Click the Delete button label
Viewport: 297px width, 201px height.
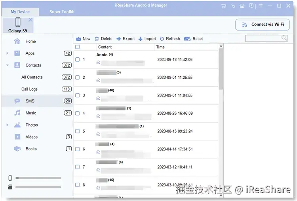pos(107,39)
